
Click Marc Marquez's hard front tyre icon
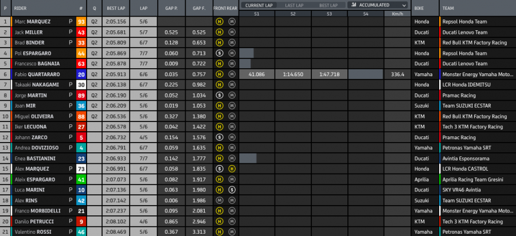[x=219, y=22]
